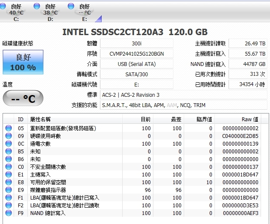Click the blue status orb for drive E:
The image size is (270, 224).
click(x=71, y=6)
